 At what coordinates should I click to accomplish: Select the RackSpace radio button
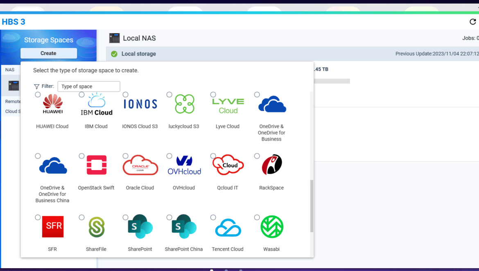point(257,156)
